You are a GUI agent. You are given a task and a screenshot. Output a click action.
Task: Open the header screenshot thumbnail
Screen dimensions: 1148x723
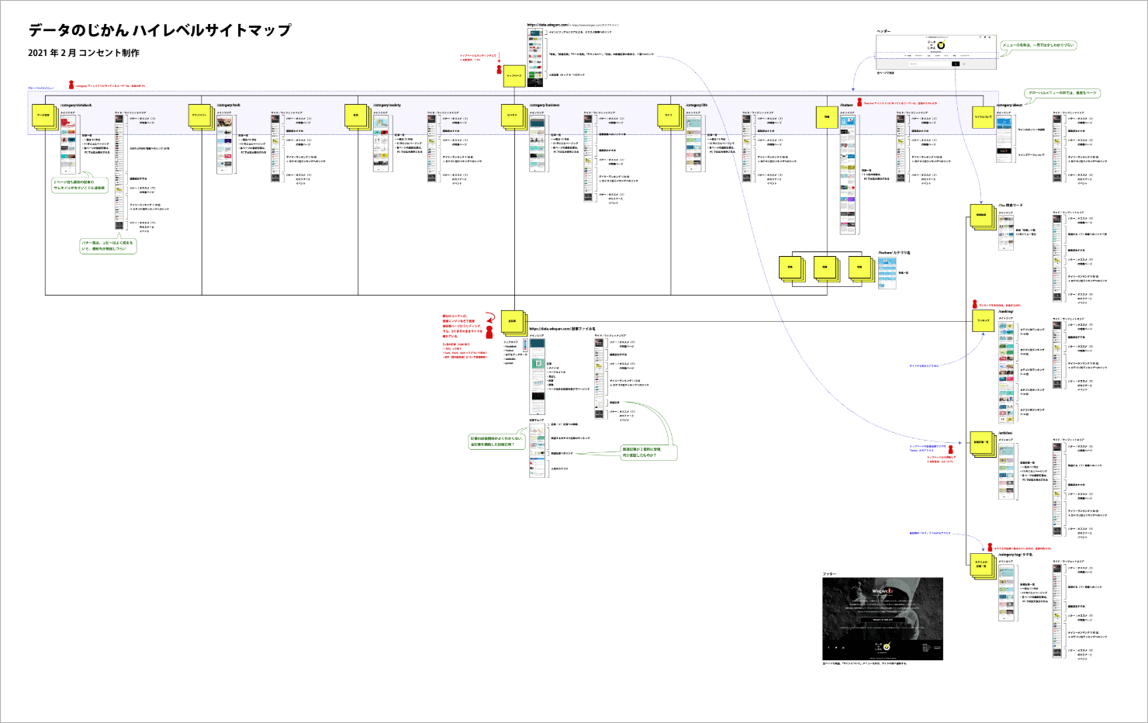tap(935, 53)
